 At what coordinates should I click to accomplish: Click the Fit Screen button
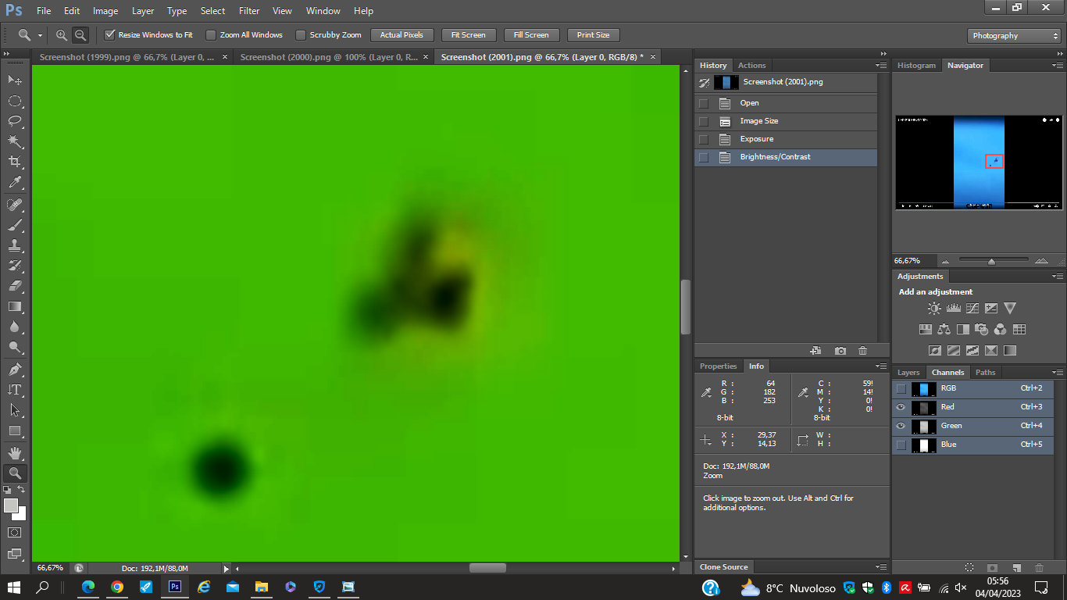(x=469, y=35)
